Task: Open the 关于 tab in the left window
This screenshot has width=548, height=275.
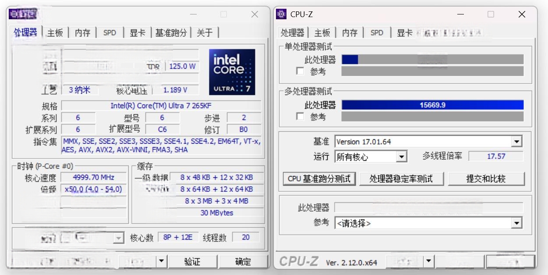Action: [x=205, y=33]
